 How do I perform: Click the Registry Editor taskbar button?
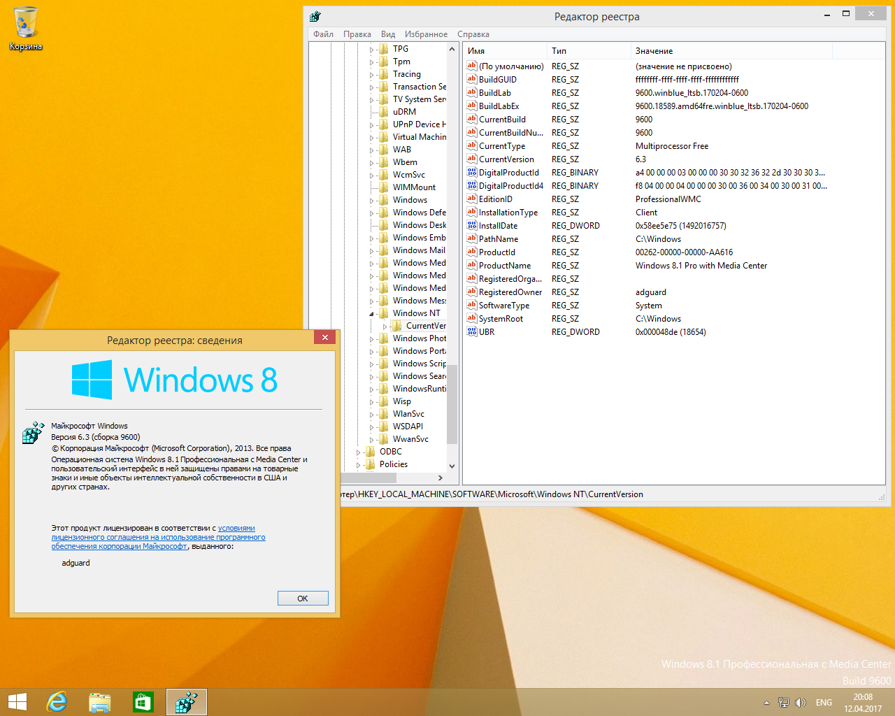pyautogui.click(x=187, y=702)
